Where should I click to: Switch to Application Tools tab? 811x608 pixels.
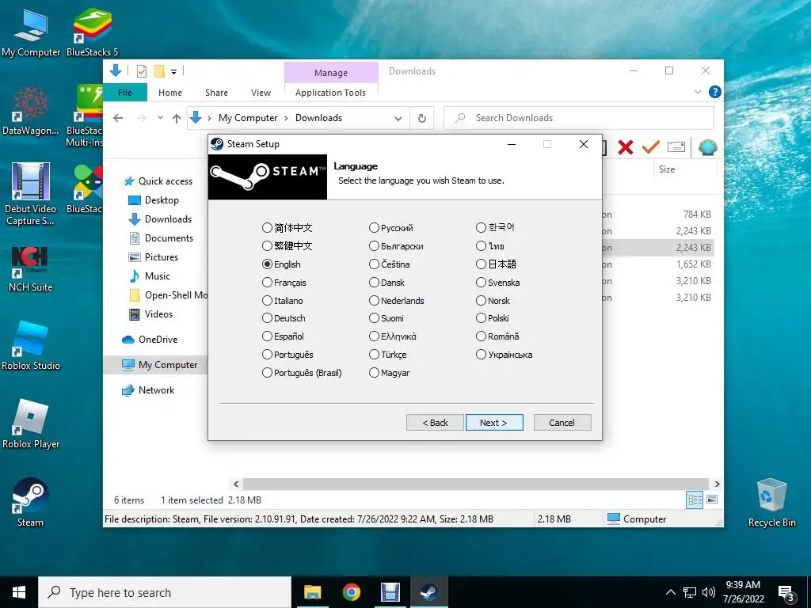(330, 93)
